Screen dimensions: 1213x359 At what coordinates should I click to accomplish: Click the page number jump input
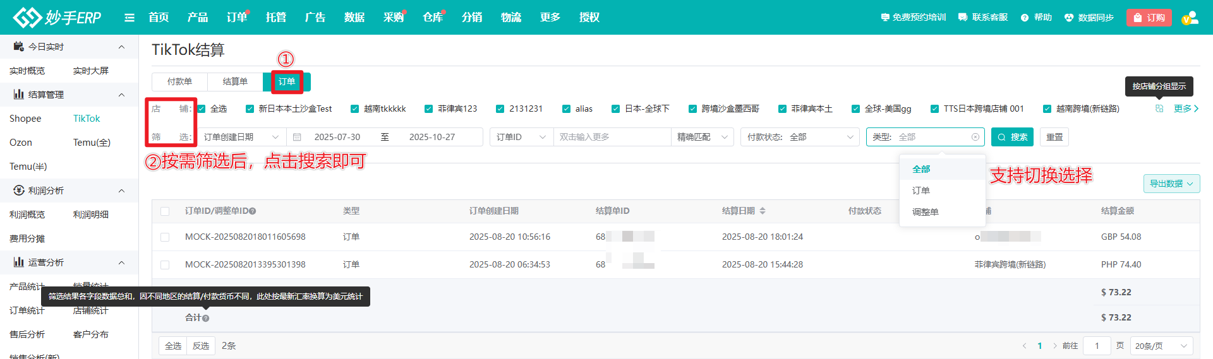pyautogui.click(x=1097, y=346)
